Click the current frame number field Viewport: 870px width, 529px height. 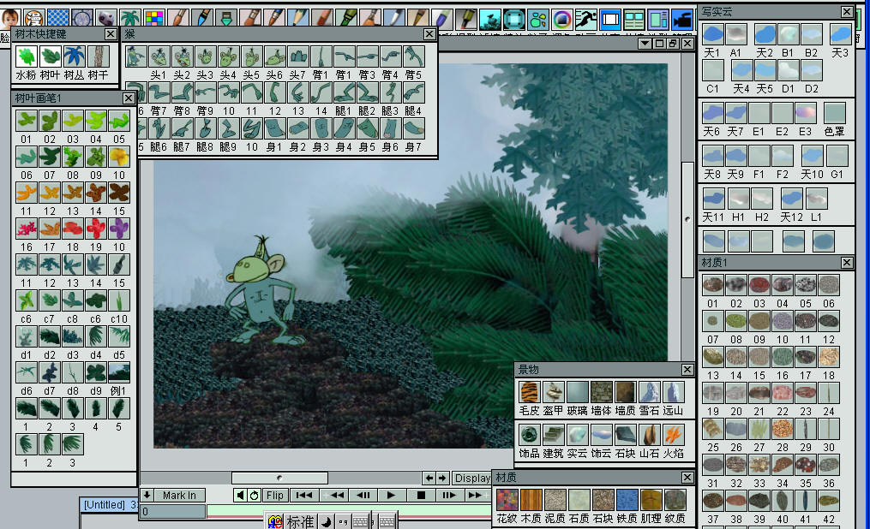click(x=172, y=511)
